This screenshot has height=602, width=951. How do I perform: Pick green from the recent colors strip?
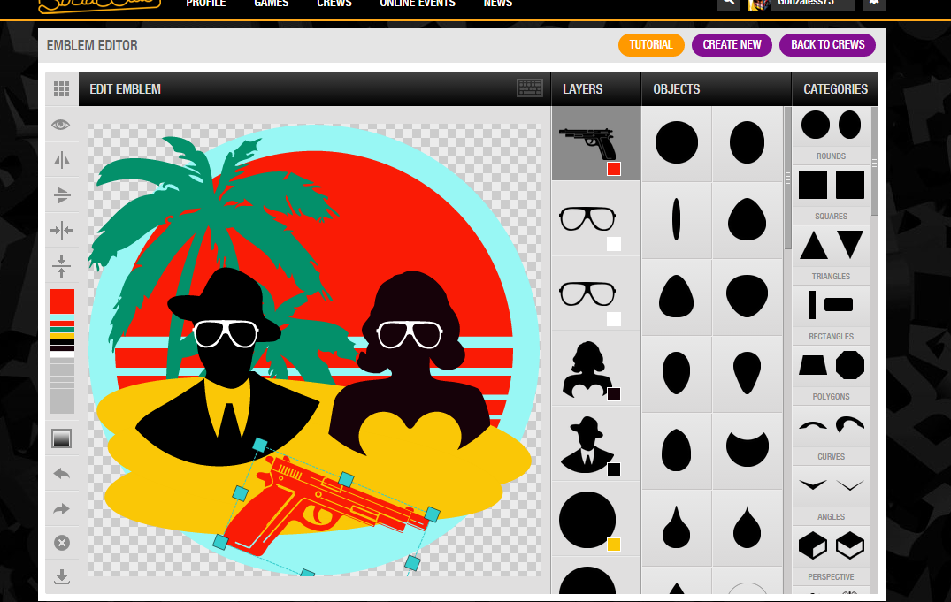tap(62, 330)
